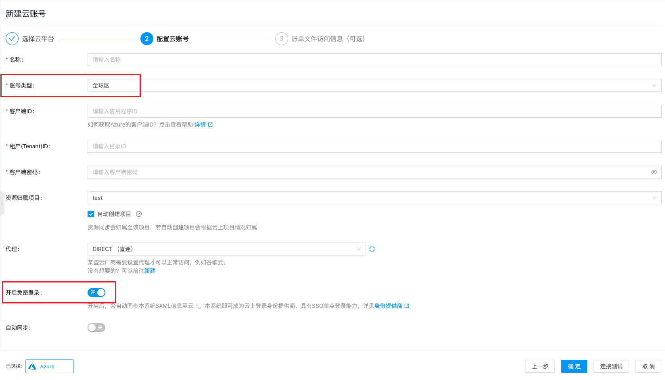Click the help icon beside 自动创建项目
Viewport: 665px width, 380px height.
coord(139,214)
